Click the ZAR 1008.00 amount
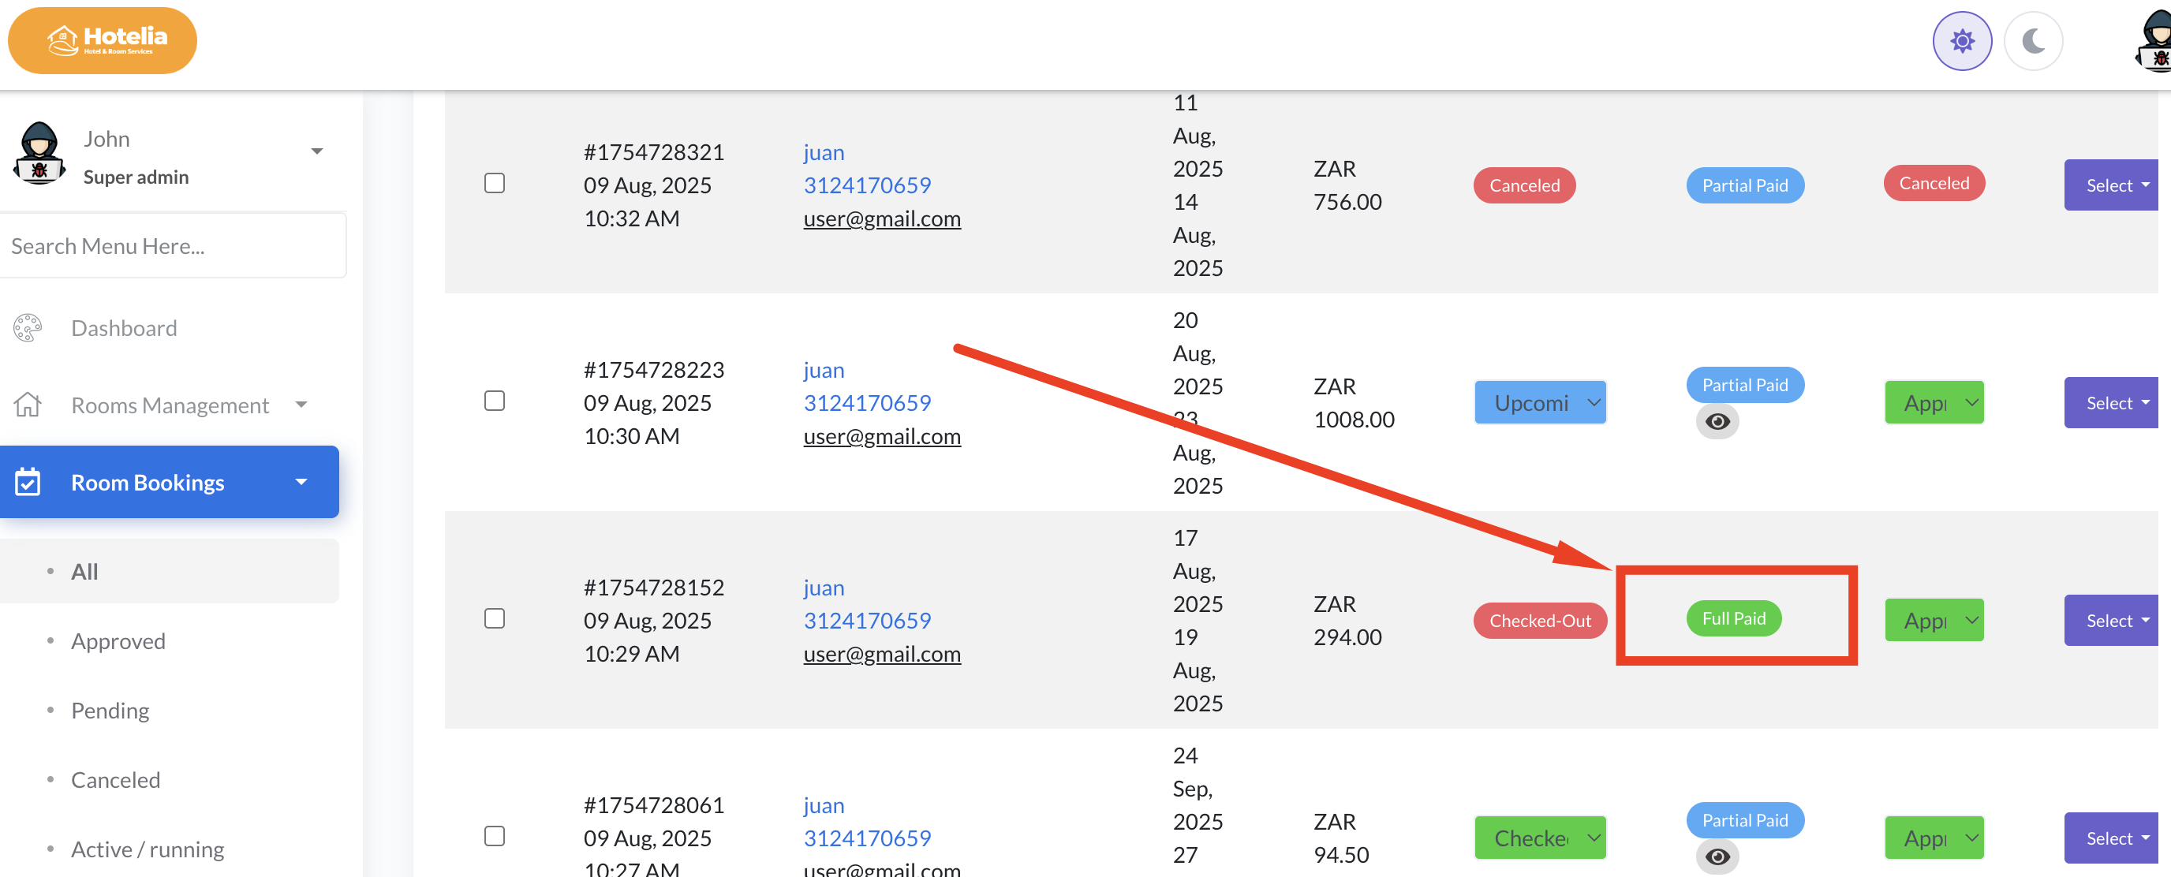 (1354, 403)
